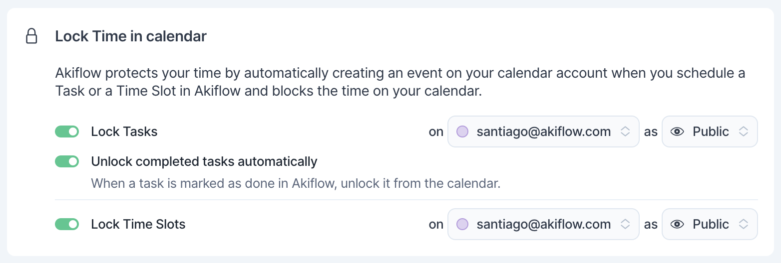Click the Lock Time Slots label text
This screenshot has height=263, width=781.
[138, 224]
